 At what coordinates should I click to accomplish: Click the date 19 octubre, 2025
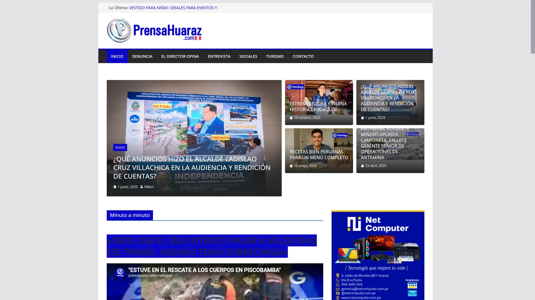pos(307,118)
